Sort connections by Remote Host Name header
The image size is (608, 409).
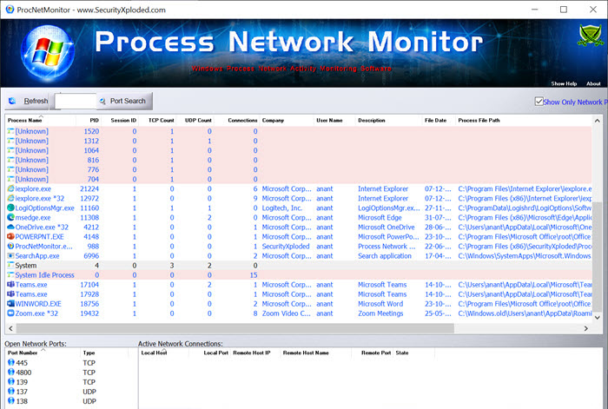click(306, 353)
